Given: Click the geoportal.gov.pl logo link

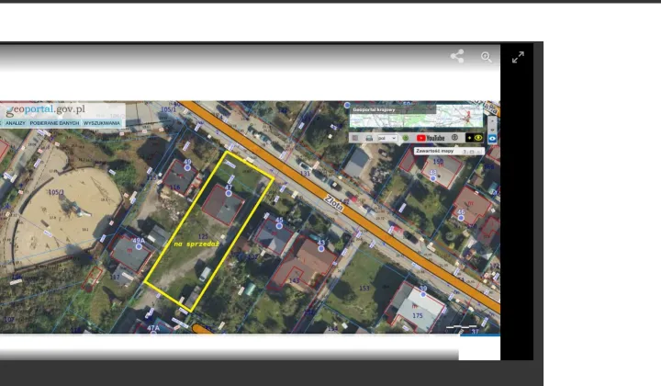Looking at the screenshot, I should [46, 110].
